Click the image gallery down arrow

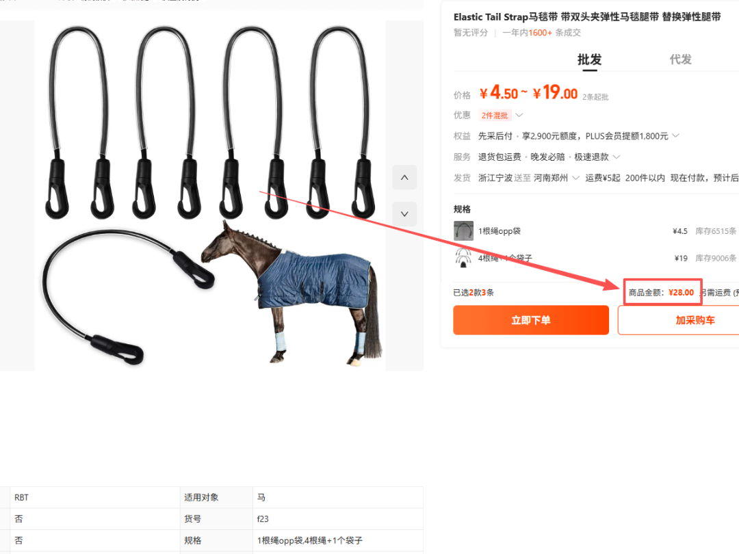pos(404,214)
